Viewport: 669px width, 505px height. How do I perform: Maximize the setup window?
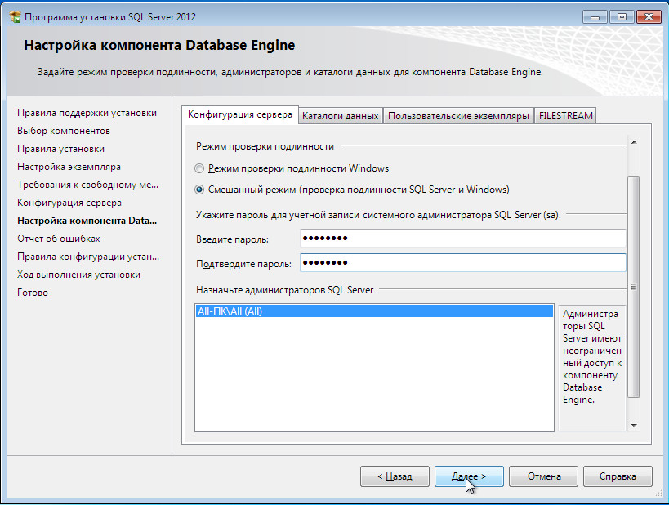[622, 17]
